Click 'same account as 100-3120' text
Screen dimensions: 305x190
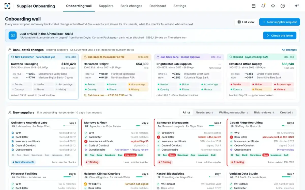[278, 137]
